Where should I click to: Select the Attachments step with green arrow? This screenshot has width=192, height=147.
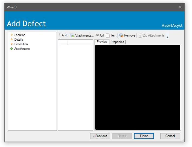point(22,49)
